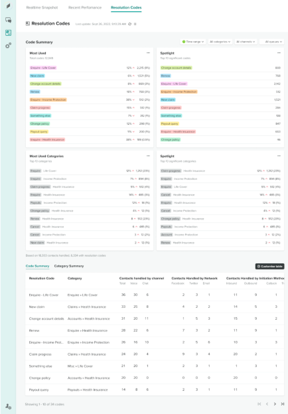Pause auto-refresh next to the last update time
The width and height of the screenshot is (288, 414).
tap(135, 24)
